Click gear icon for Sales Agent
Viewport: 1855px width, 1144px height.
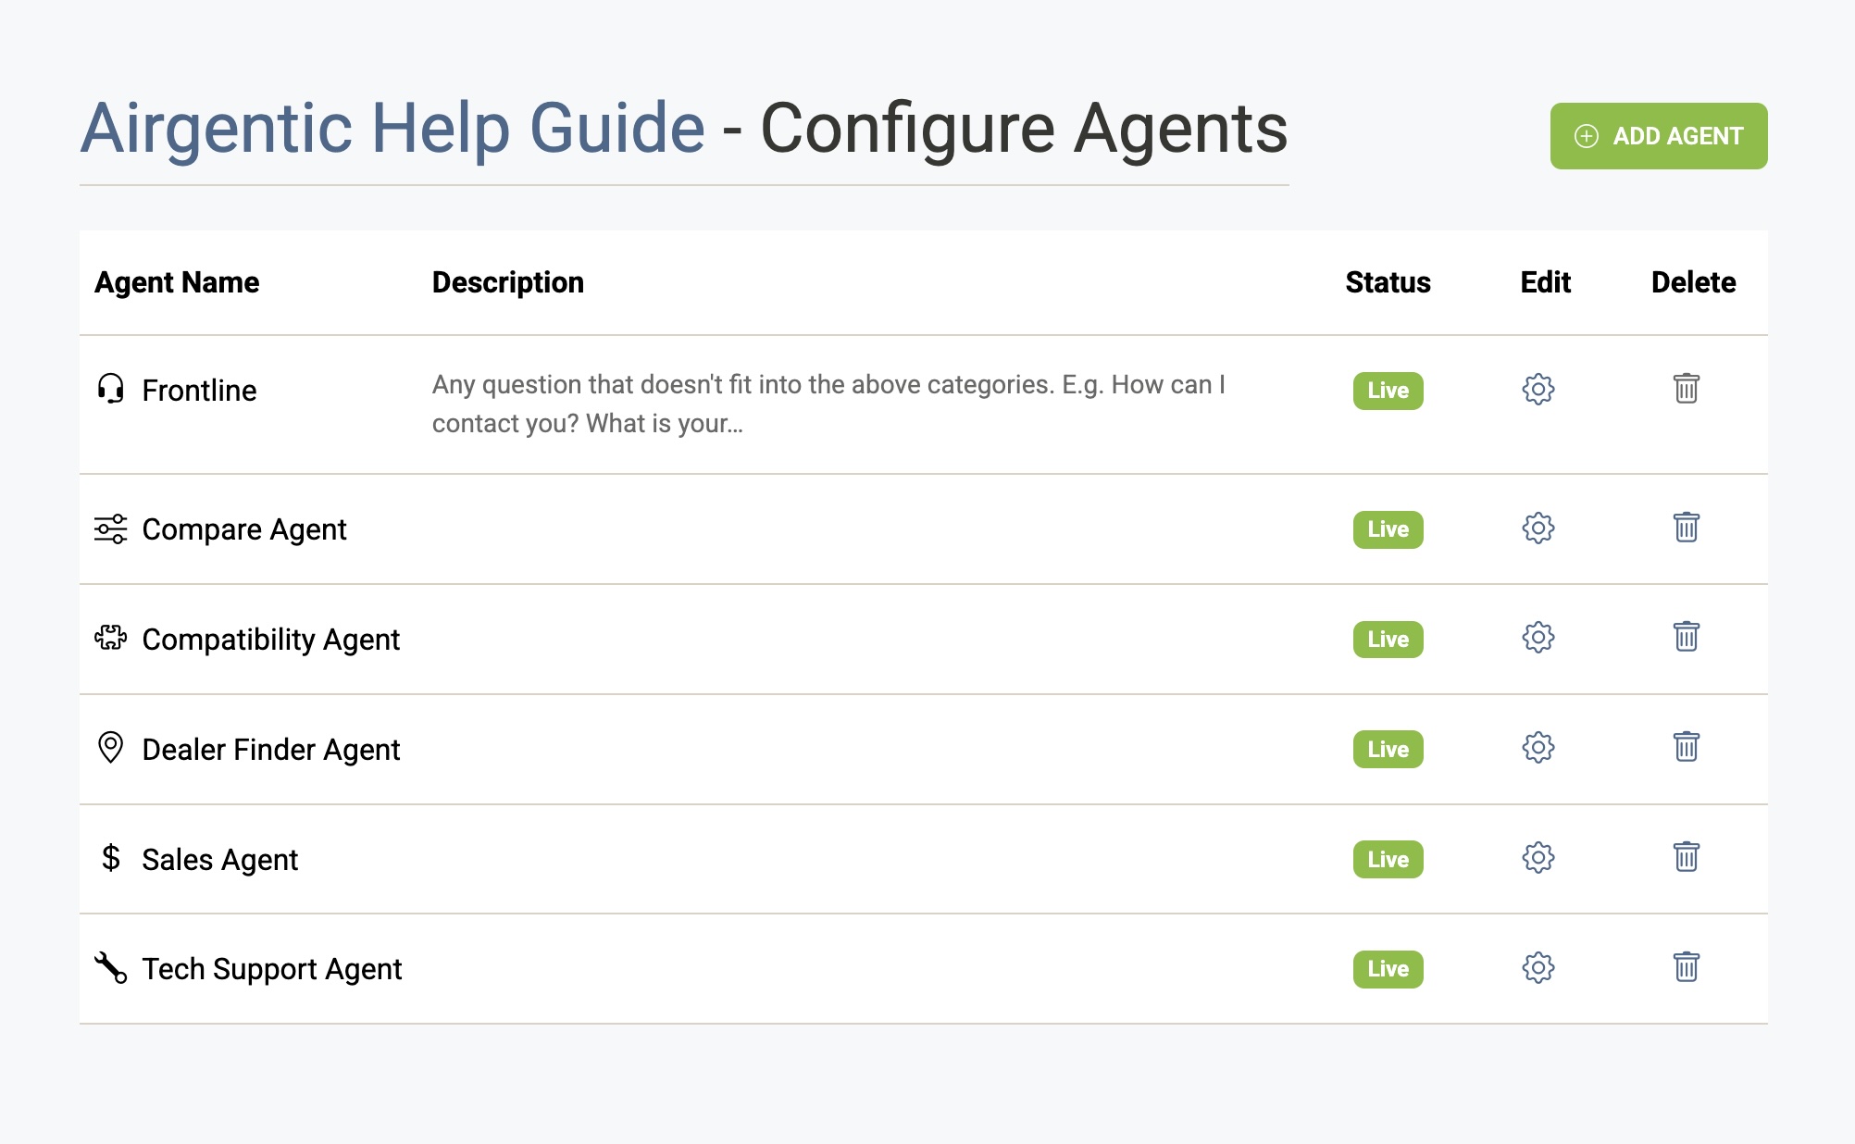tap(1538, 858)
